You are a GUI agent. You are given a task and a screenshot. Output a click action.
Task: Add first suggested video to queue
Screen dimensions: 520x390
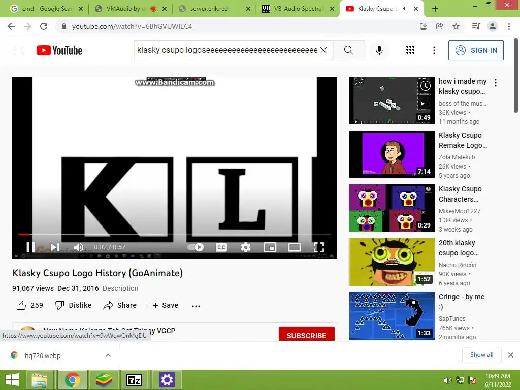[425, 103]
